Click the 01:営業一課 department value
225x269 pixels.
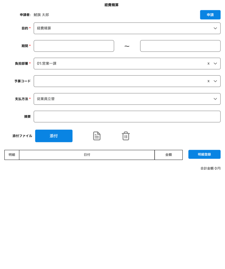pyautogui.click(x=47, y=64)
